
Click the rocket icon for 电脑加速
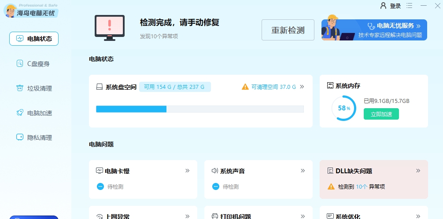coord(20,113)
